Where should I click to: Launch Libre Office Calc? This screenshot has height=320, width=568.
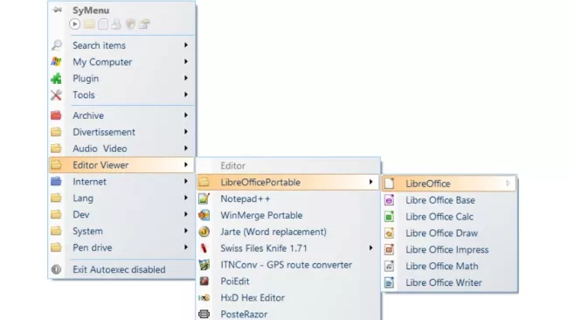(x=449, y=217)
